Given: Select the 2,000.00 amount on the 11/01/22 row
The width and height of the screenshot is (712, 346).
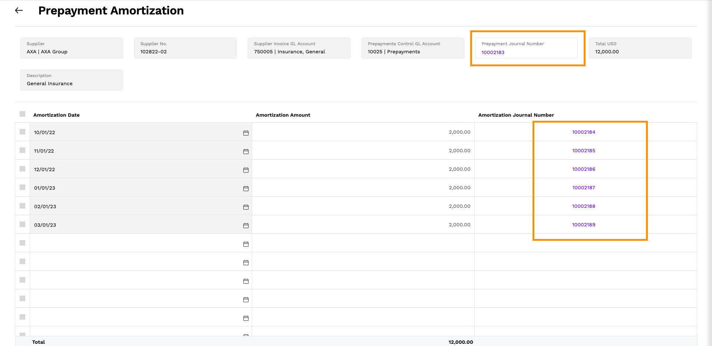Looking at the screenshot, I should (459, 150).
